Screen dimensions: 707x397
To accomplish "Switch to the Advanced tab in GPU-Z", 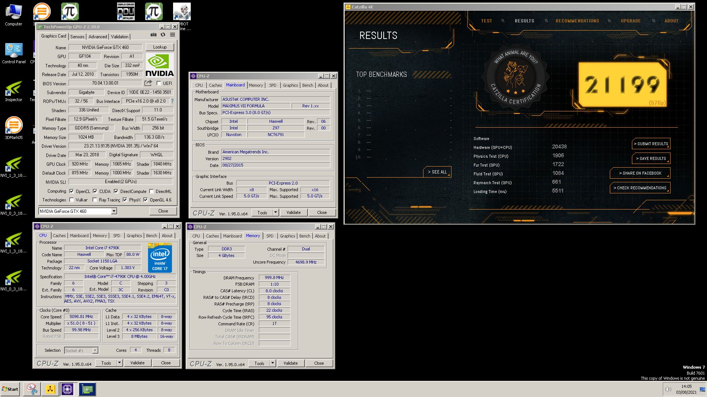I will [x=98, y=36].
